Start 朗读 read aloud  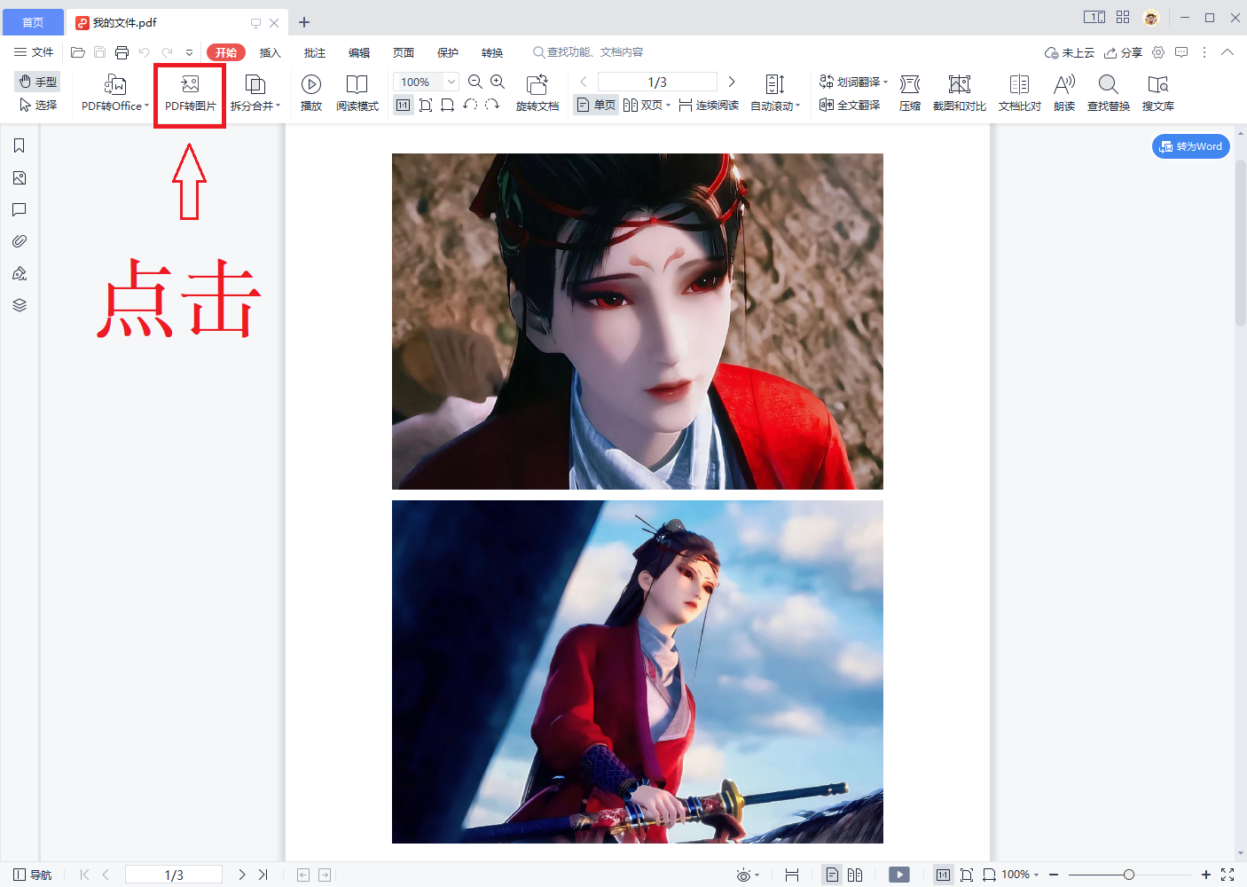1064,94
